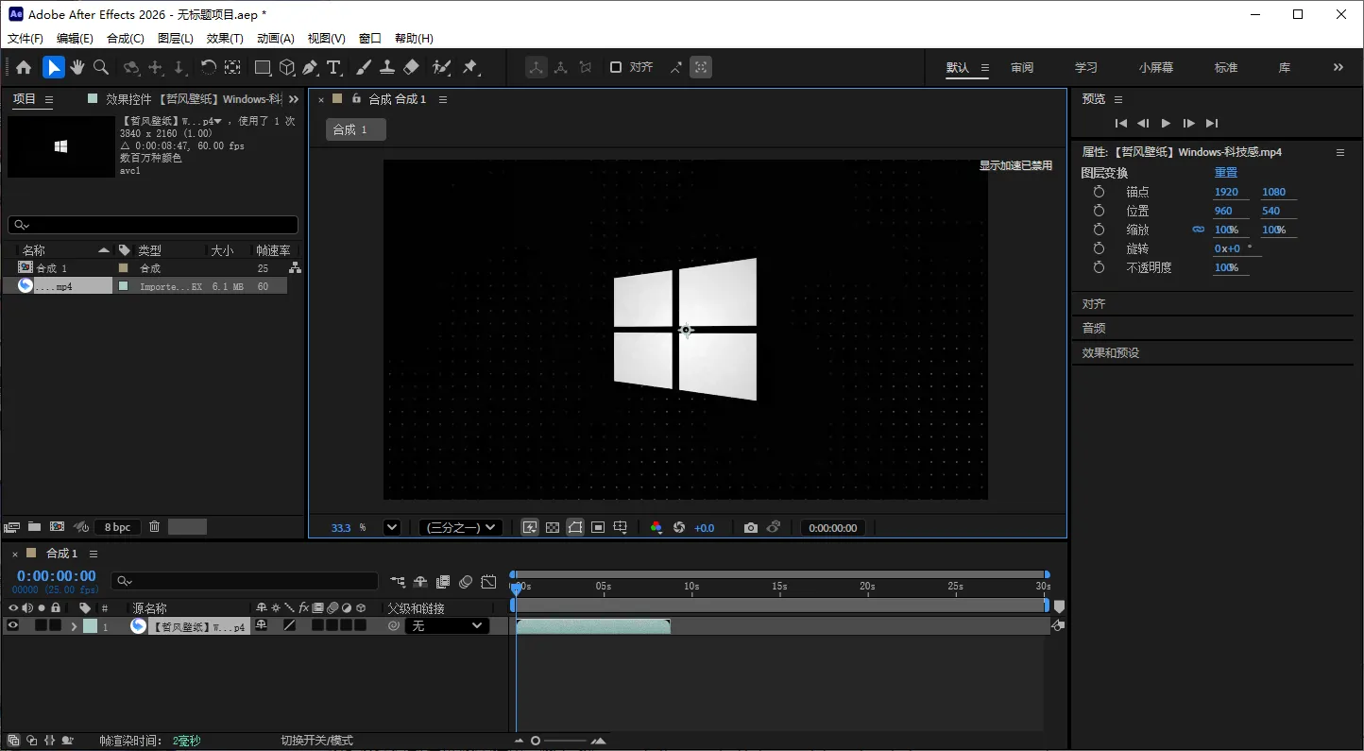Select the Hand tool in the toolbar

click(x=76, y=67)
